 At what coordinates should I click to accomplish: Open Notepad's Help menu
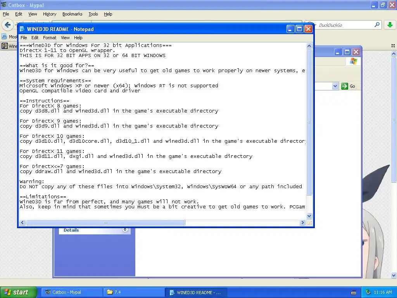click(x=78, y=38)
